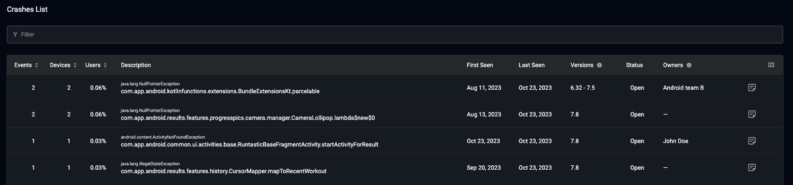793x185 pixels.
Task: Open notes icon for CameraLollipop crash row
Action: pos(752,114)
